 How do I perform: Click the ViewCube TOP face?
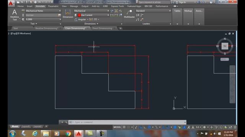click(225, 46)
